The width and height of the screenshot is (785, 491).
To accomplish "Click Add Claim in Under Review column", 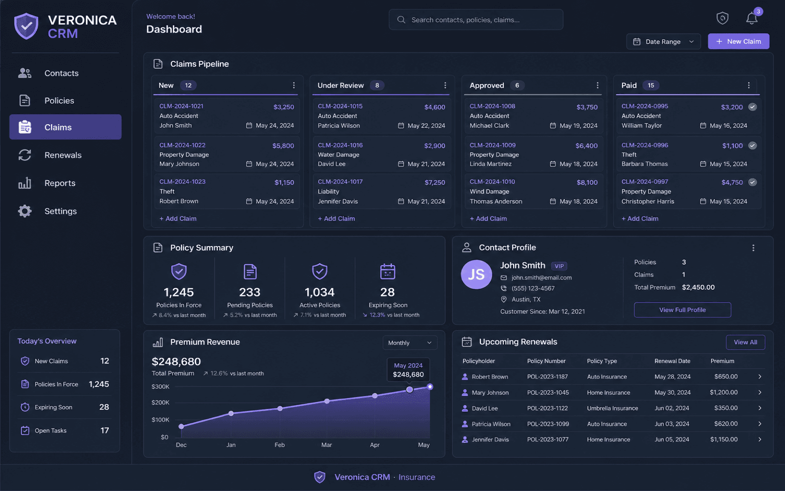I will coord(337,218).
